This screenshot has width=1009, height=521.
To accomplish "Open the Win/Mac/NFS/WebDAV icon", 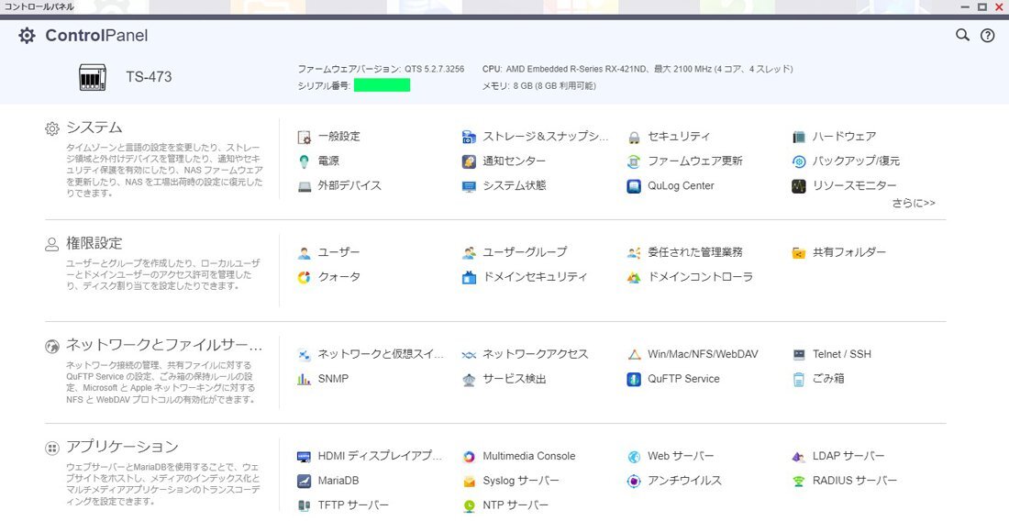I will click(634, 354).
